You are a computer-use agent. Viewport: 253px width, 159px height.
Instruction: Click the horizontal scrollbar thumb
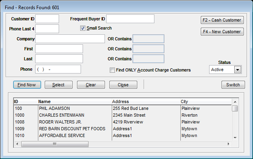pos(55,144)
